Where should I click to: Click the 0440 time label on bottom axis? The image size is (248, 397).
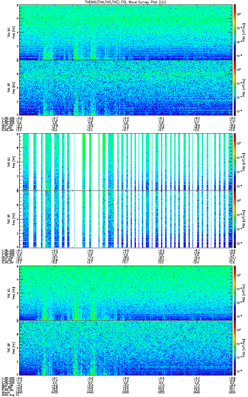(90, 392)
